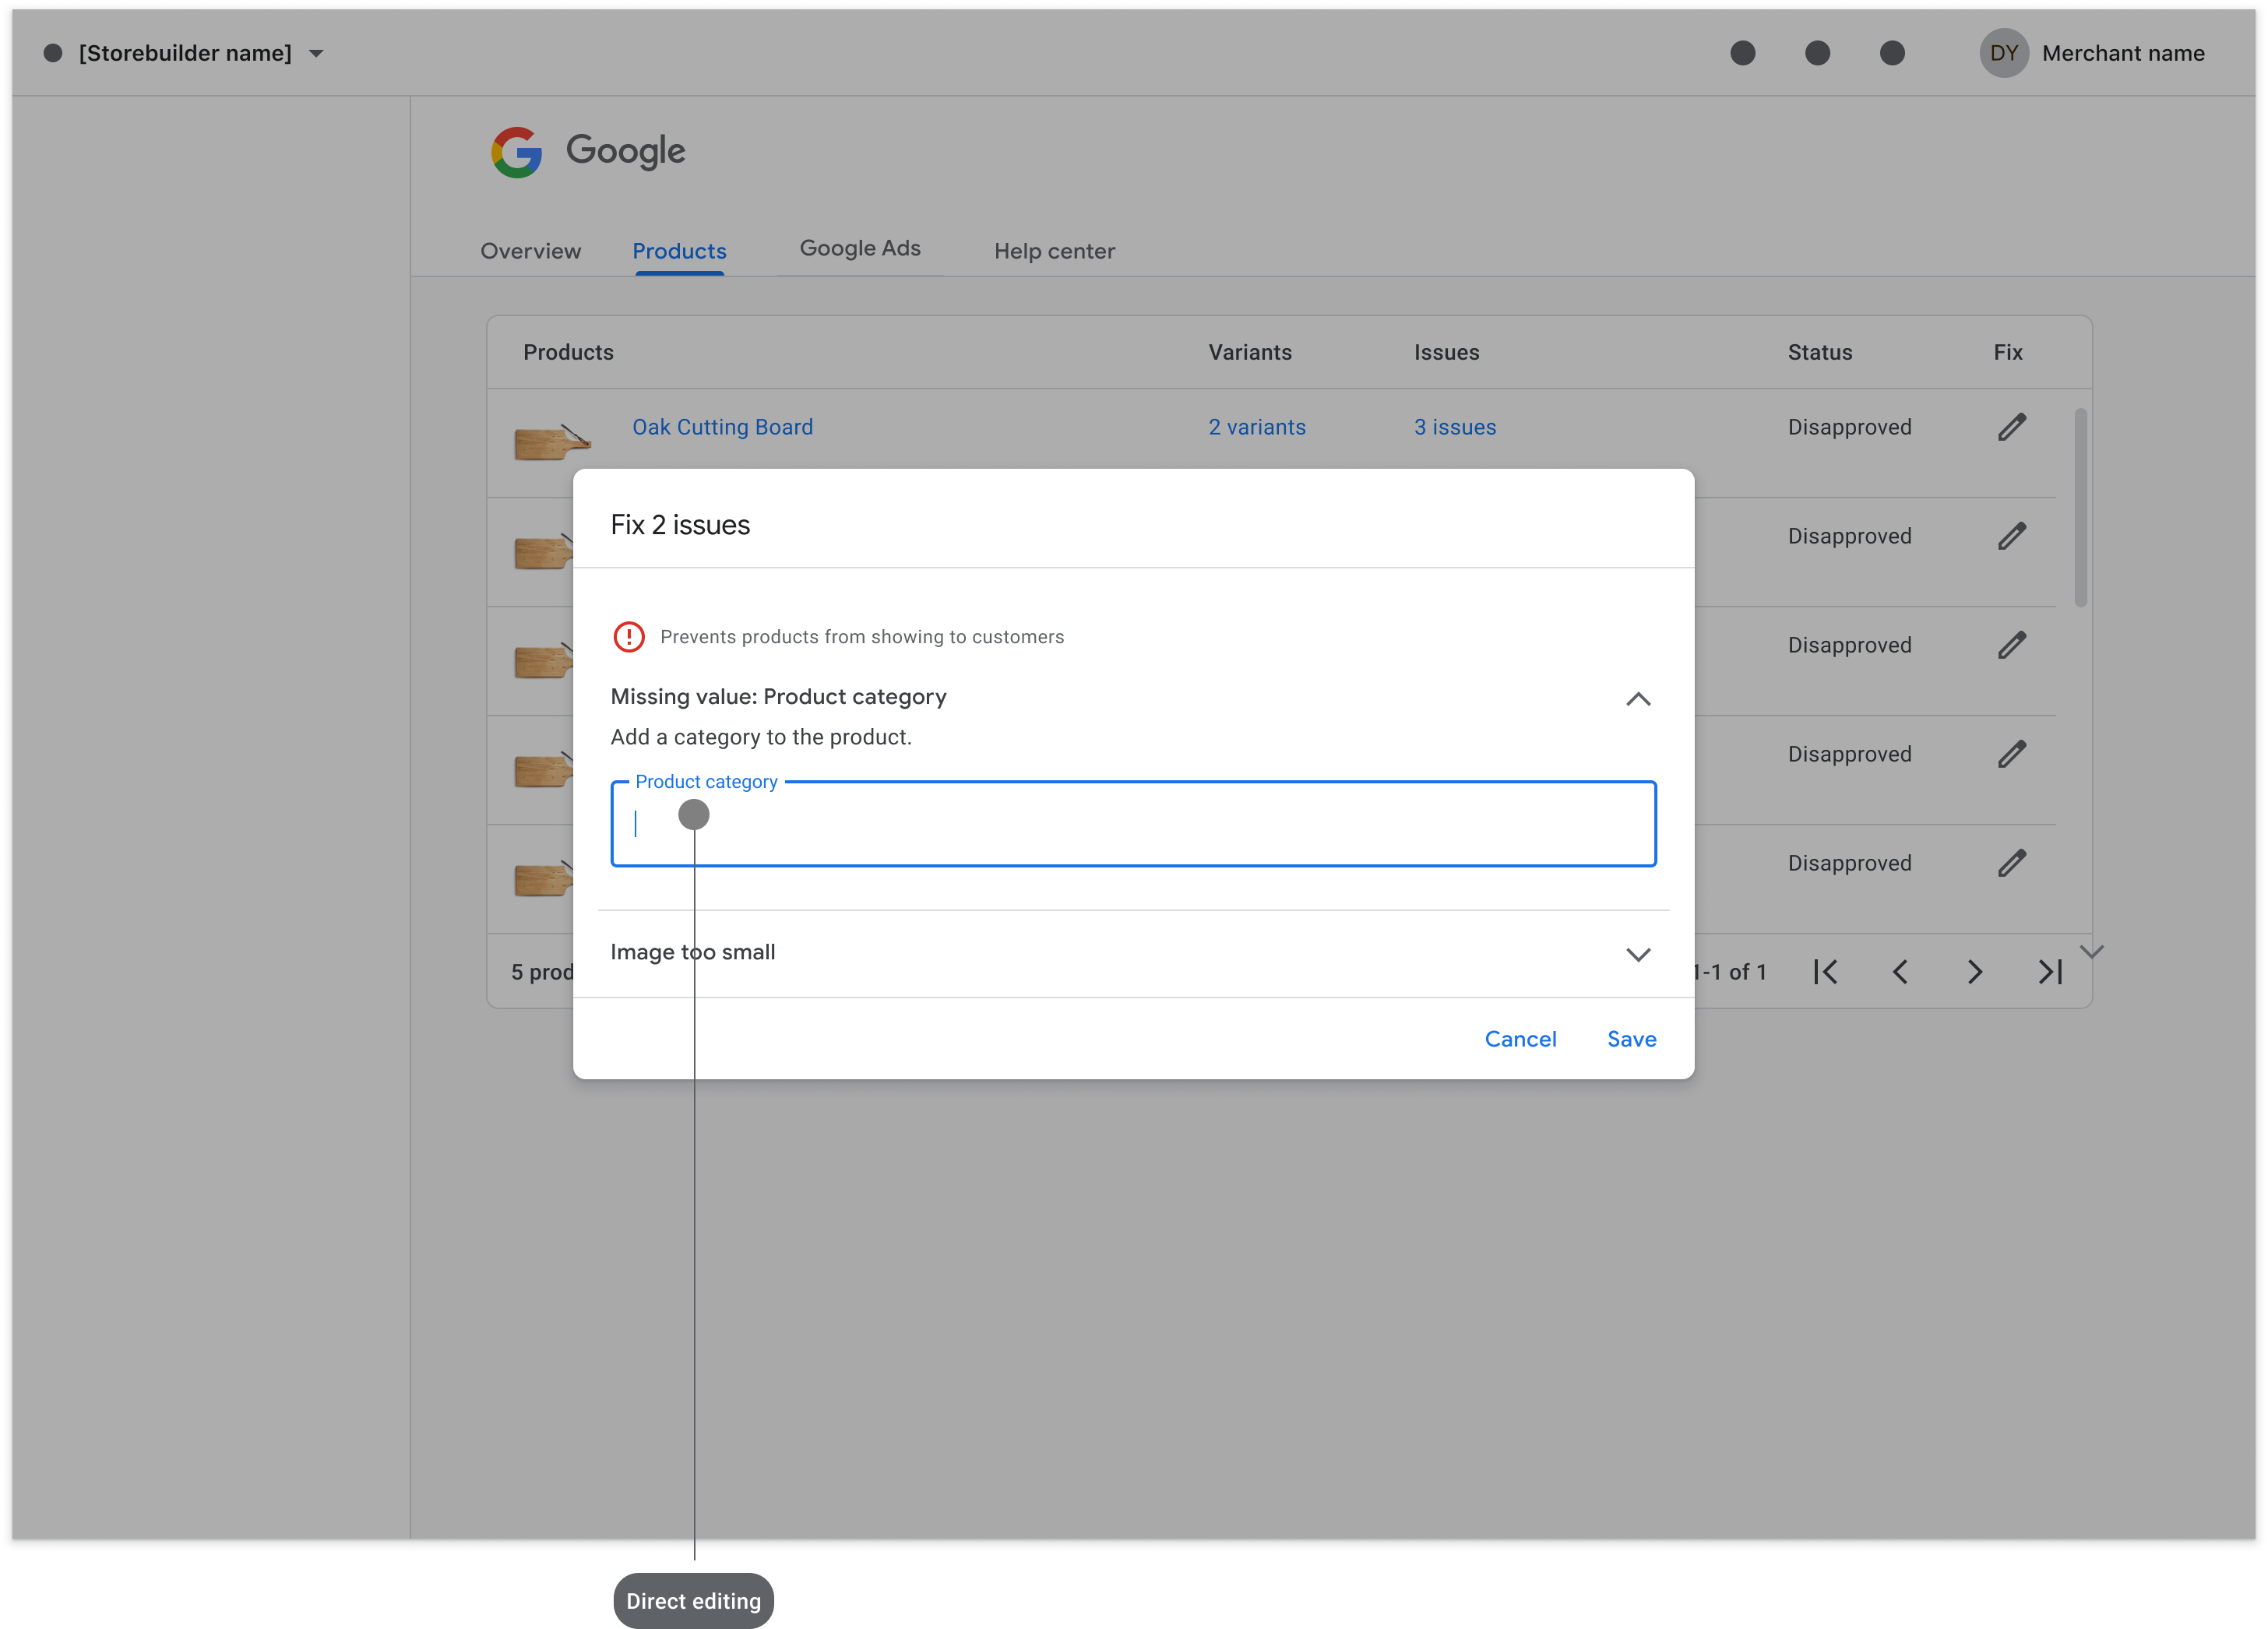Open the Google Ads tab
This screenshot has height=1629, width=2268.
859,248
